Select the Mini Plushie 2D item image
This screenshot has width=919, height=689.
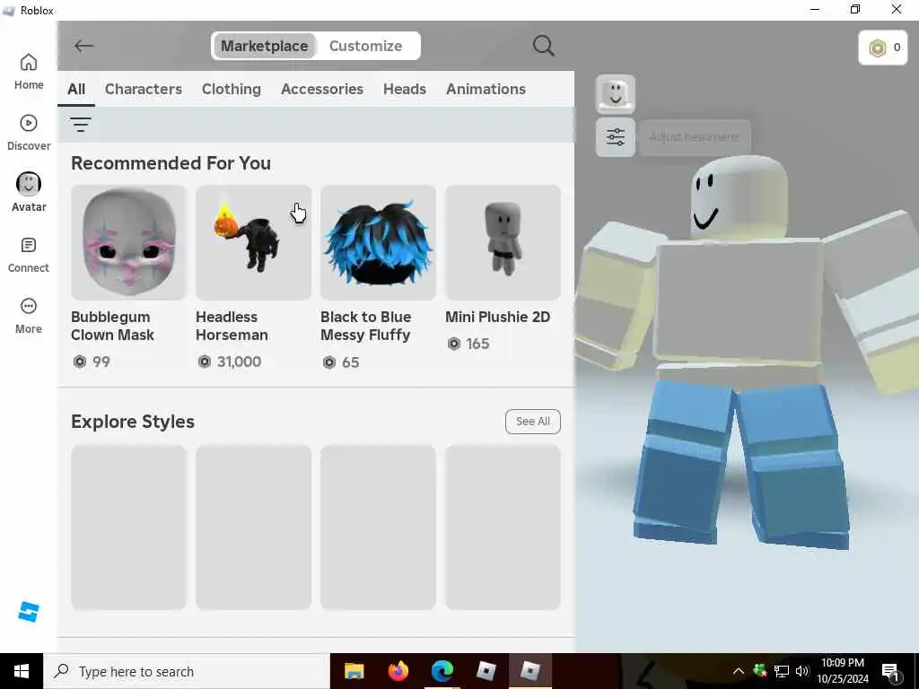(503, 242)
